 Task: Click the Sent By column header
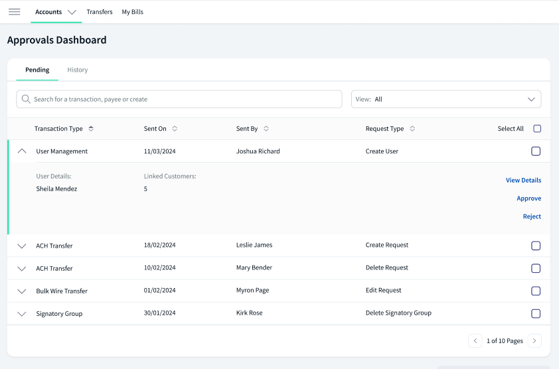pos(247,129)
